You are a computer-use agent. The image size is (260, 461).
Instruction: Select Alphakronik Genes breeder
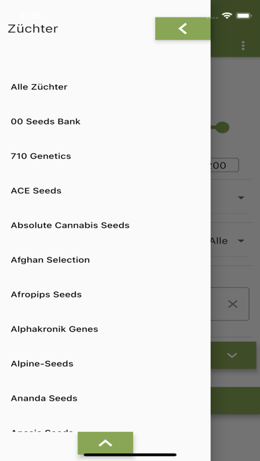[54, 329]
